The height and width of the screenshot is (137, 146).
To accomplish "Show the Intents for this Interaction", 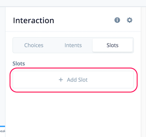I will click(73, 45).
